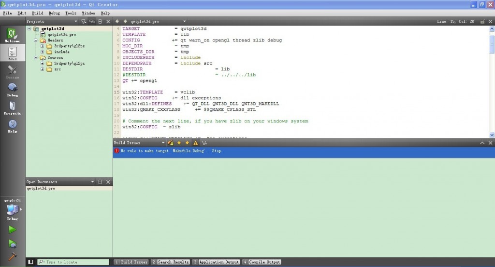Collapse the Headers folder in project tree
Screen dimensions: 495x267
[x=36, y=40]
